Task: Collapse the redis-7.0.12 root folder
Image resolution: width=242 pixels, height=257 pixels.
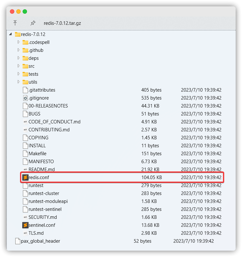Action: [x=10, y=34]
